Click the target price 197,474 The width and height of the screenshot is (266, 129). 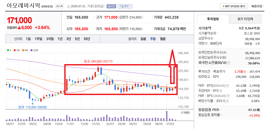[255, 72]
